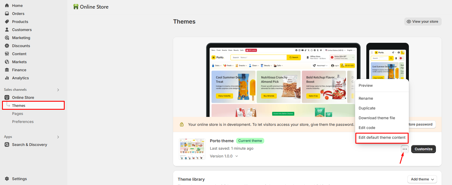The image size is (452, 185).
Task: Click the Products tag icon
Action: click(7, 22)
